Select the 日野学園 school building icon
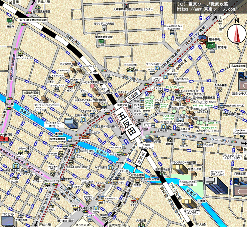Viewport: 247px width, 227px height. tap(240, 187)
